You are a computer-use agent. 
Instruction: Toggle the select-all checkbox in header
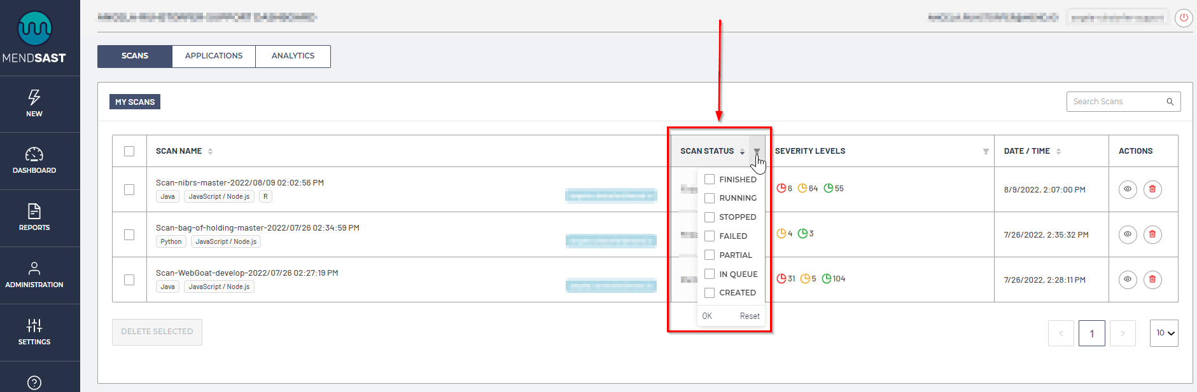tap(129, 151)
